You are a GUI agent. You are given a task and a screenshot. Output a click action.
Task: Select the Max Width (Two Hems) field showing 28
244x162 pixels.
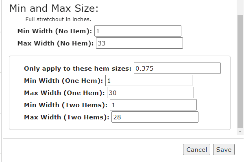tap(155, 117)
